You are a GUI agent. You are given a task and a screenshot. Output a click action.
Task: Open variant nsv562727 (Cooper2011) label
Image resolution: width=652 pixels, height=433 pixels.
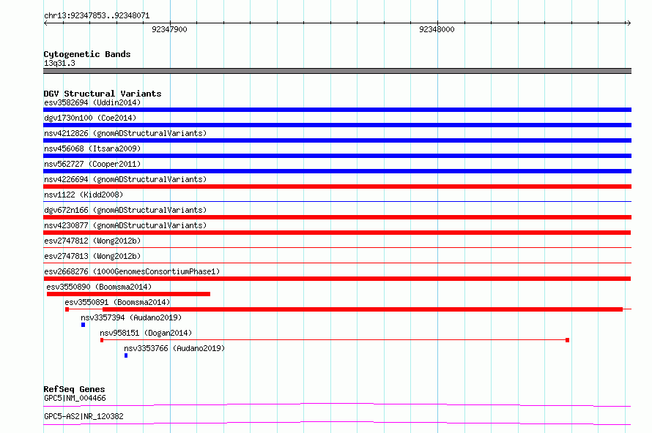(92, 164)
